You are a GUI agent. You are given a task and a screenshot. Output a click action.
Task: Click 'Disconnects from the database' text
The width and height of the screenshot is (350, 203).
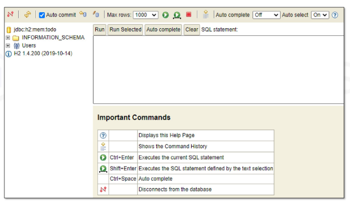tap(175, 189)
